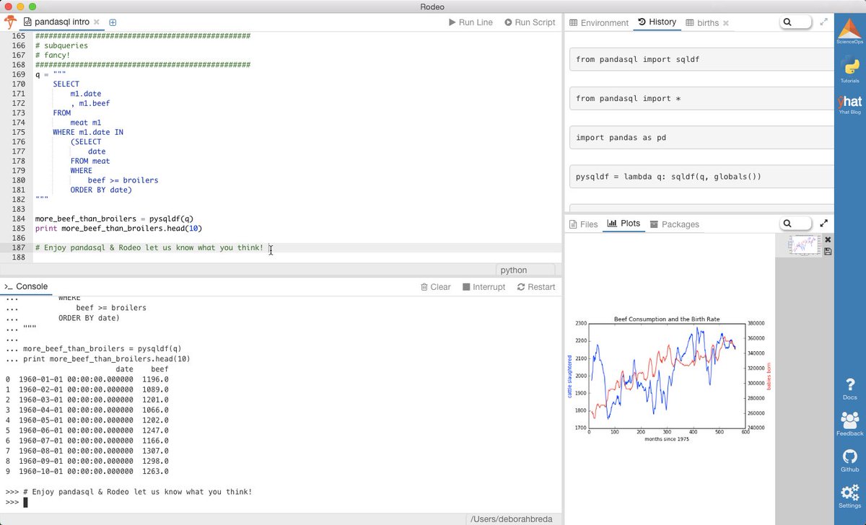Switch to the Environment tab
This screenshot has width=866, height=525.
point(599,22)
